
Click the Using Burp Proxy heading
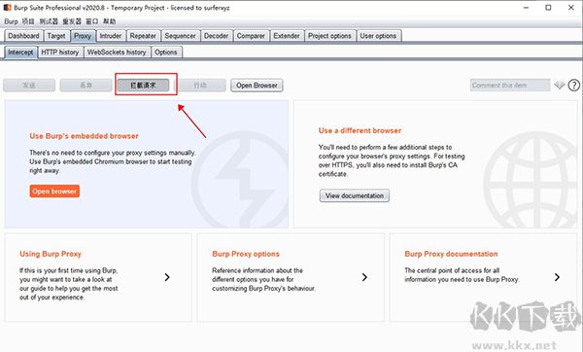51,254
